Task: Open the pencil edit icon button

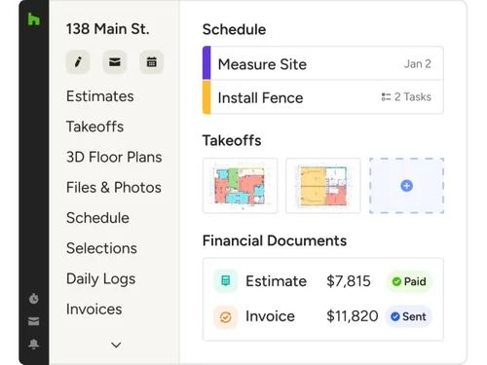Action: pyautogui.click(x=78, y=61)
